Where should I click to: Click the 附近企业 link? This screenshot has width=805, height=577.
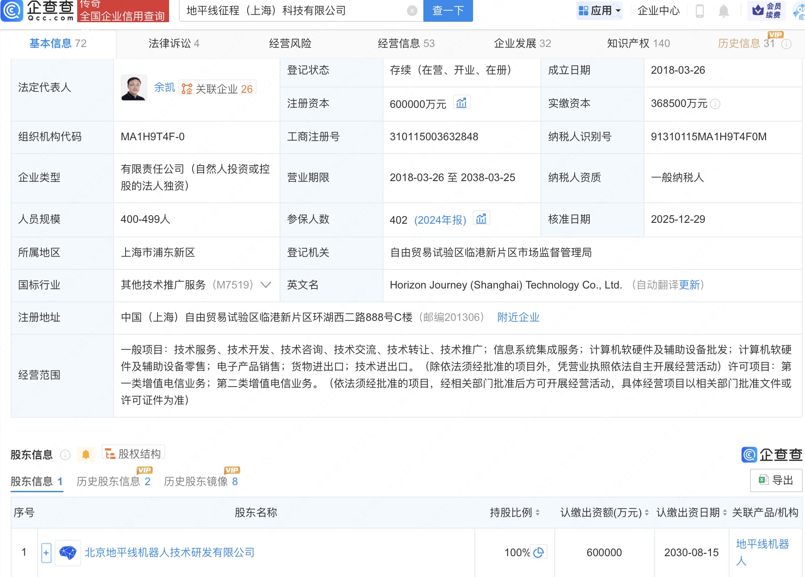pyautogui.click(x=518, y=317)
